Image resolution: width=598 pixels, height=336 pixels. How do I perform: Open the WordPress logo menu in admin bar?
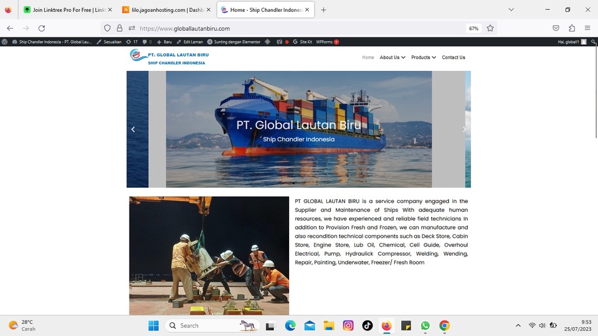(x=4, y=42)
